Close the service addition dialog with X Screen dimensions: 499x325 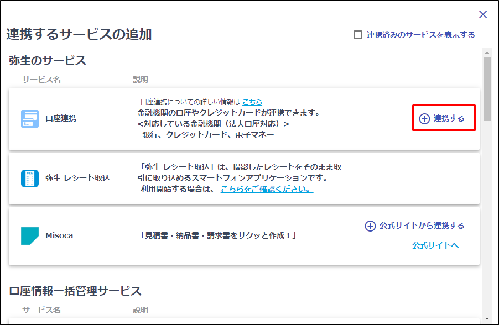pyautogui.click(x=483, y=14)
